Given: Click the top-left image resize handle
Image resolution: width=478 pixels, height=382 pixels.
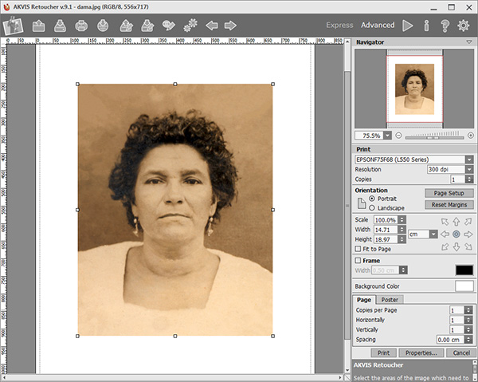Looking at the screenshot, I should (x=77, y=84).
